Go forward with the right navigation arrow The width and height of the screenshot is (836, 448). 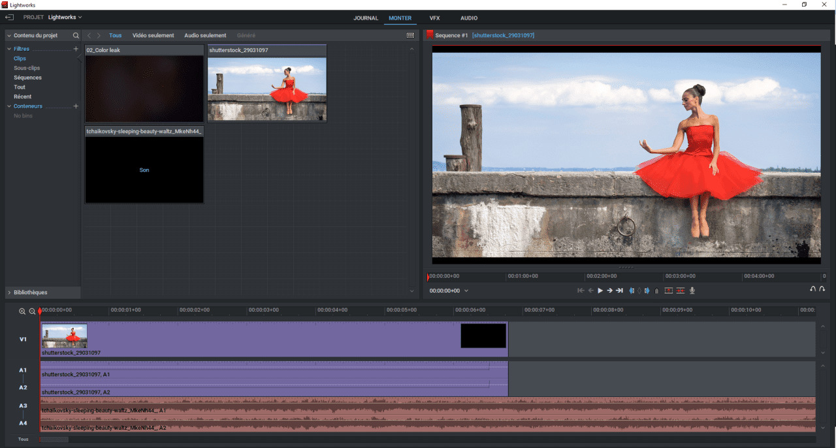[x=99, y=36]
